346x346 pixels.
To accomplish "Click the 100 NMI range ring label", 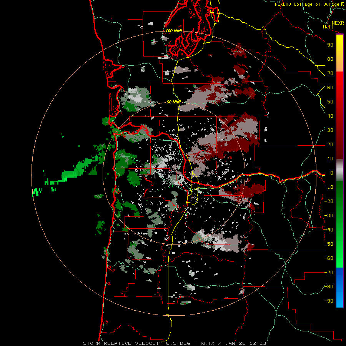I will tap(174, 31).
